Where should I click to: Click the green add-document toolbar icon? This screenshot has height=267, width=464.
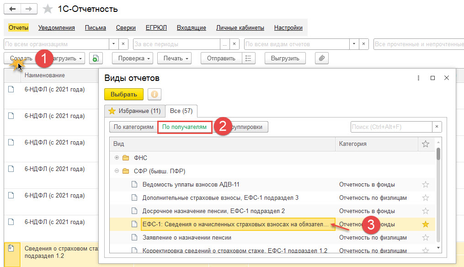96,59
